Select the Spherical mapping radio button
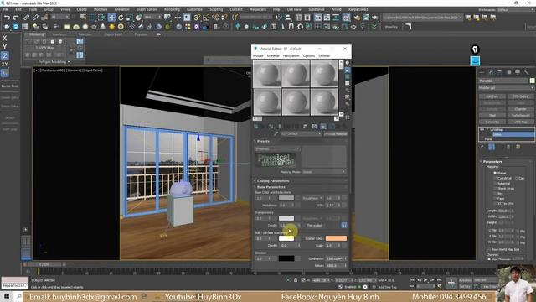Image resolution: width=536 pixels, height=302 pixels. (495, 183)
